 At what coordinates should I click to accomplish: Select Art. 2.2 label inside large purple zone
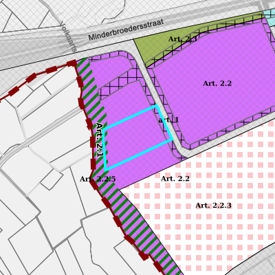pyautogui.click(x=217, y=83)
